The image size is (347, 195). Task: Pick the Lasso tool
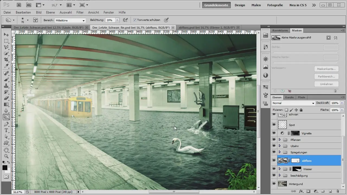pos(6,47)
